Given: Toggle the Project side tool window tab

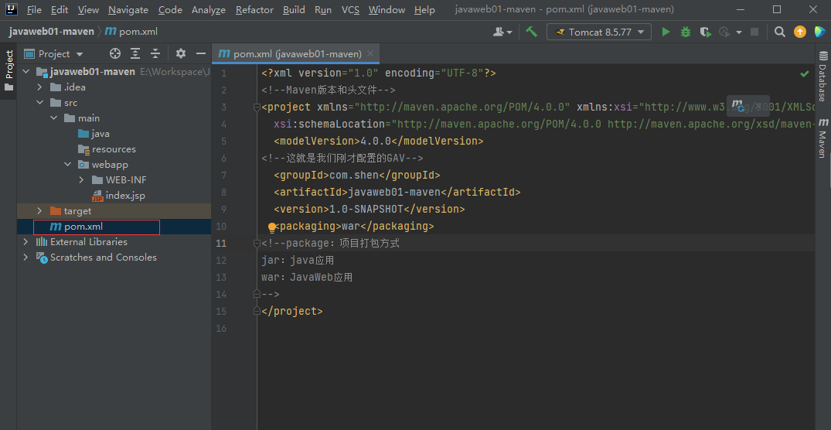Looking at the screenshot, I should pos(9,70).
